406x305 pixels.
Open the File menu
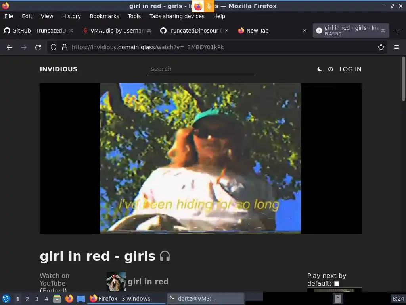tap(9, 16)
